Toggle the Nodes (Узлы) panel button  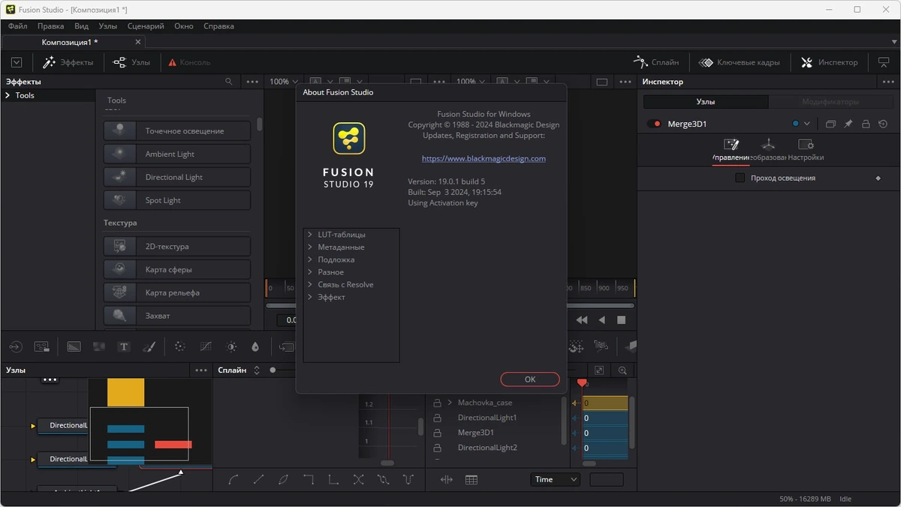pos(131,62)
